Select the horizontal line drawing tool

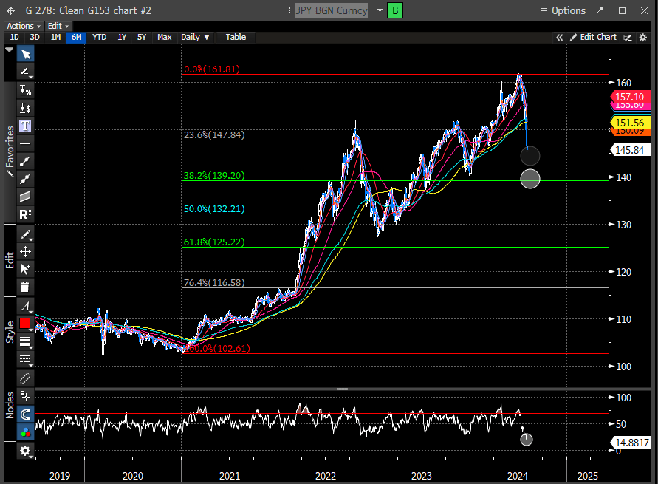click(25, 143)
